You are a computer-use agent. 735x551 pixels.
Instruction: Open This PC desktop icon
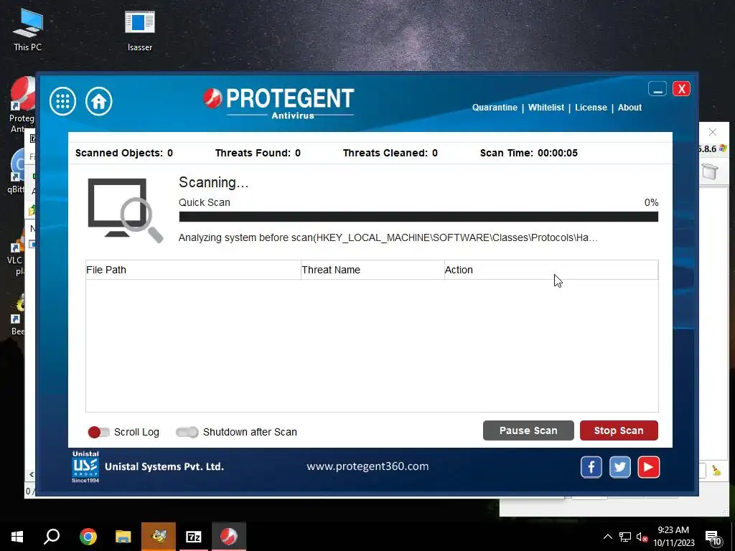(x=28, y=29)
